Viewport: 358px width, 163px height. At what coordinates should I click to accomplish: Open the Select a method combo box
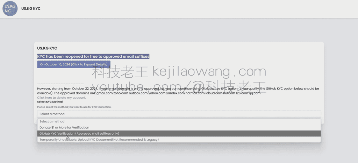point(179,114)
